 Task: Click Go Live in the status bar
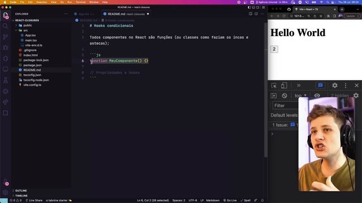(230, 201)
